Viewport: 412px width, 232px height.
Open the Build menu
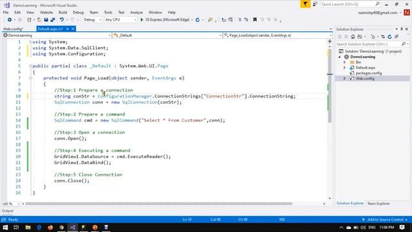(62, 12)
